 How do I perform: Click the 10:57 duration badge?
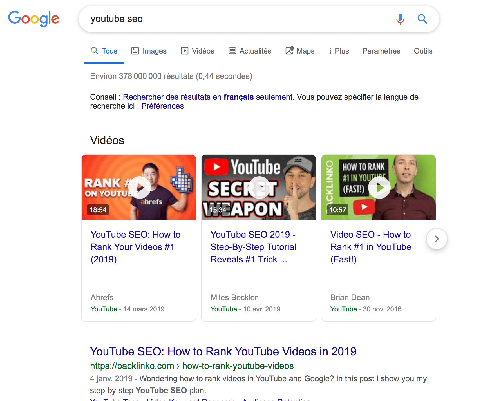pyautogui.click(x=338, y=210)
